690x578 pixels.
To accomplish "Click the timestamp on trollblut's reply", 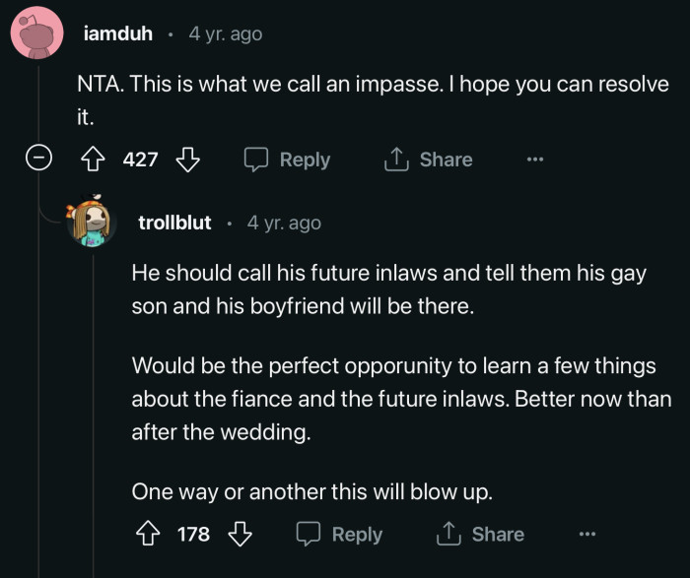I will click(284, 223).
